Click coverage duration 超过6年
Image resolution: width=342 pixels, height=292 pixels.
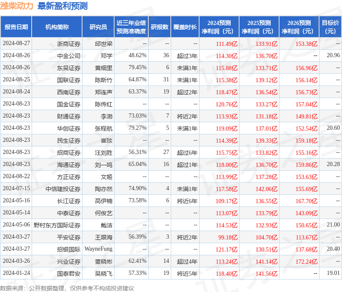click(187, 153)
